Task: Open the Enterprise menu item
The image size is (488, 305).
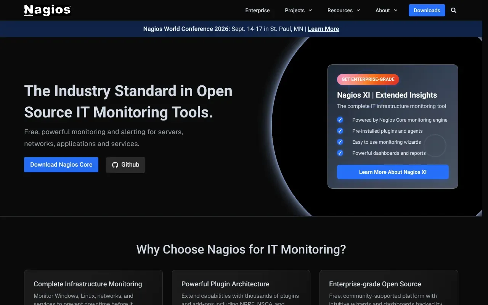Action: (x=257, y=10)
